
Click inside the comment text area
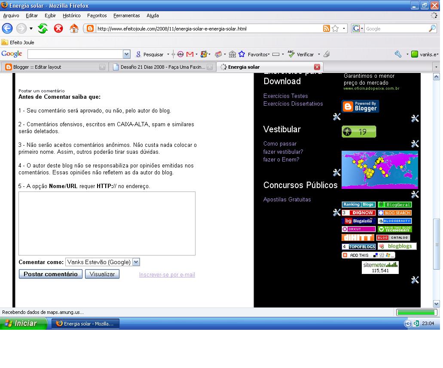point(107,223)
